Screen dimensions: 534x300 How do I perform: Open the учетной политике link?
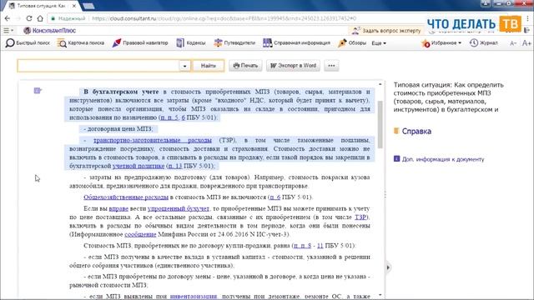click(x=139, y=166)
